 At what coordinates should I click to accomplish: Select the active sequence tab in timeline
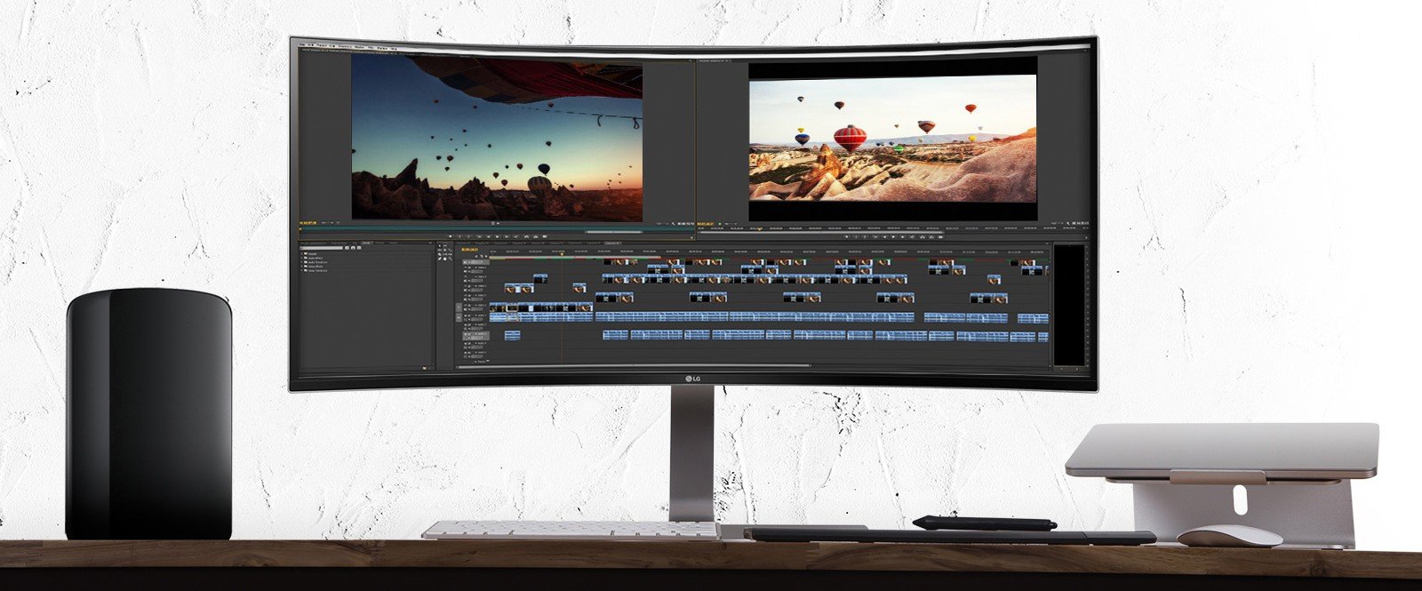tap(611, 243)
